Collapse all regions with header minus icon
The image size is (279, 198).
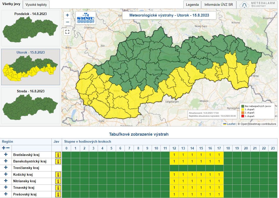[8, 148]
